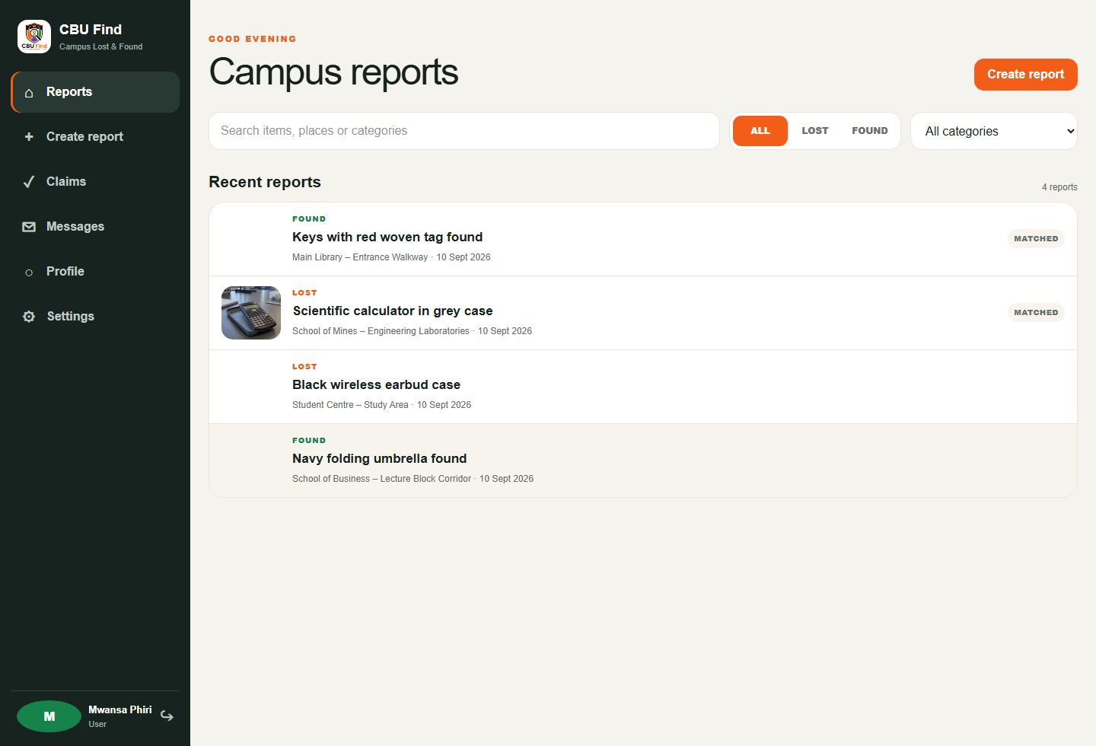Viewport: 1096px width, 746px height.
Task: Click 'School of Business – Lecture Block Corridor' text
Action: pos(381,479)
